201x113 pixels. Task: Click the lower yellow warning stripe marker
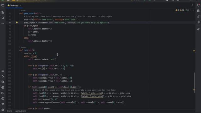tap(194, 90)
